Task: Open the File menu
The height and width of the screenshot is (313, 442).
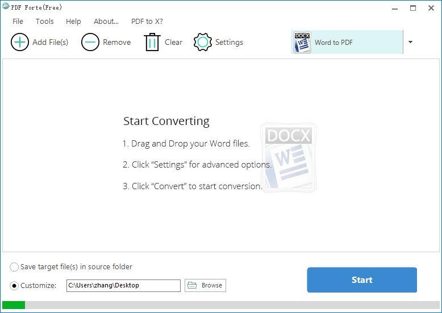Action: click(18, 22)
